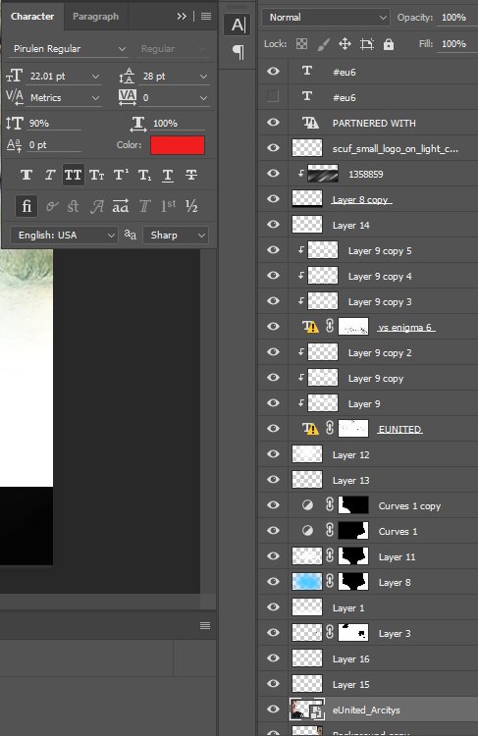Lock transparent pixels
The width and height of the screenshot is (478, 736).
point(301,44)
